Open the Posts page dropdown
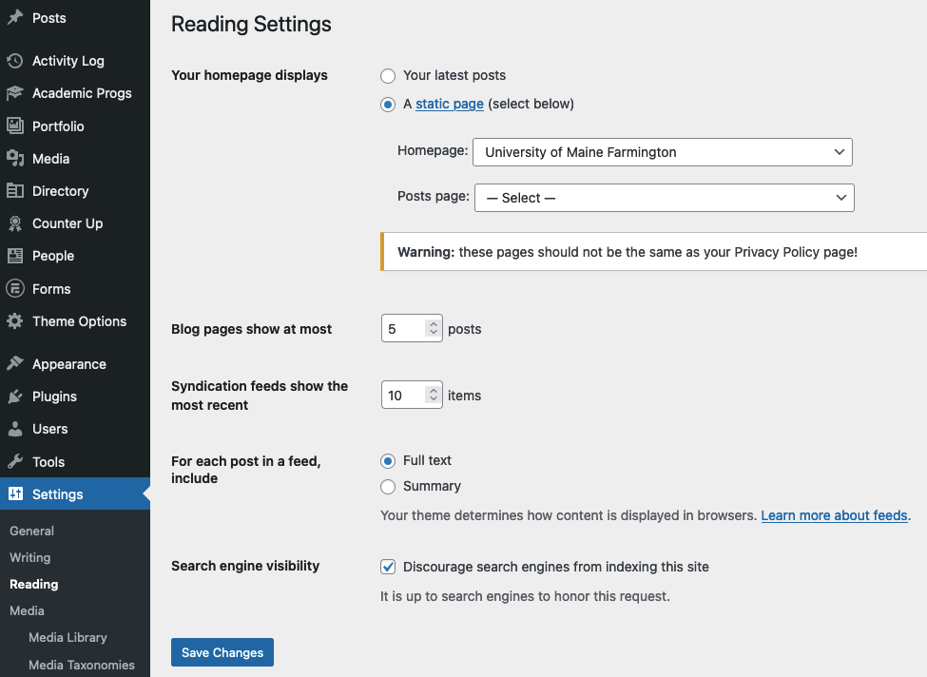The height and width of the screenshot is (677, 927). 664,198
